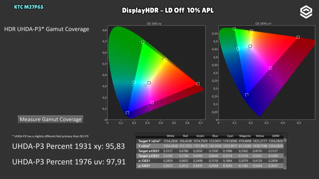Click the Target Y cd/m² row label

coord(149,141)
